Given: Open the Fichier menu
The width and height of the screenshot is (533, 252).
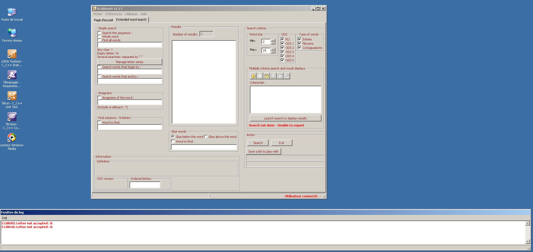Looking at the screenshot, I should tap(98, 14).
